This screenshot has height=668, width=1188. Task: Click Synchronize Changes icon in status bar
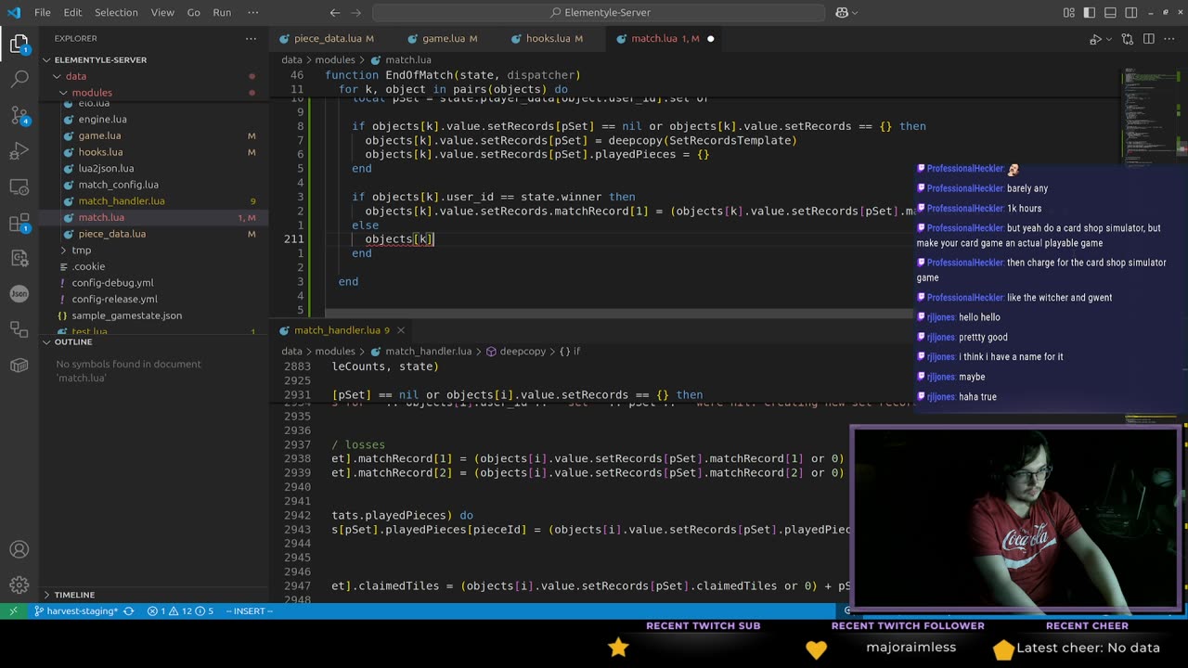tap(128, 610)
